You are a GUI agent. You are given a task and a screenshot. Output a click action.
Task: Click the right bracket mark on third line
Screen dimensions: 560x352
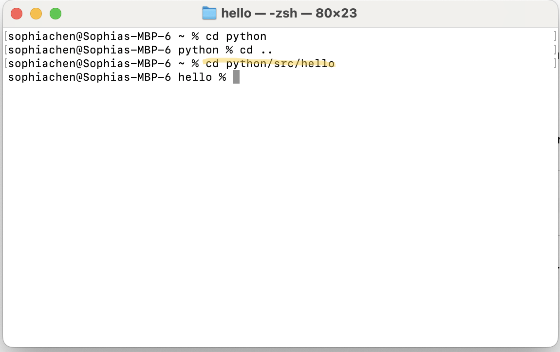pos(555,64)
